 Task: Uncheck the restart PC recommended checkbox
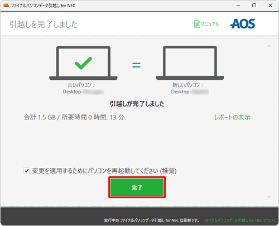click(27, 171)
